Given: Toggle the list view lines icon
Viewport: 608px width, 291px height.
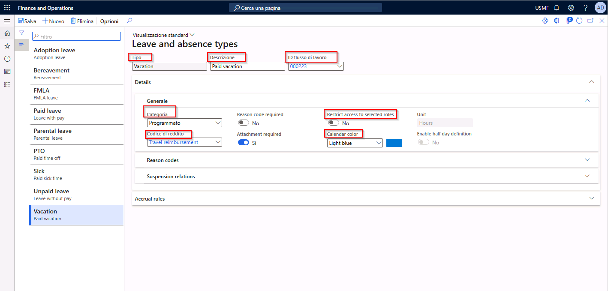Looking at the screenshot, I should pyautogui.click(x=21, y=45).
